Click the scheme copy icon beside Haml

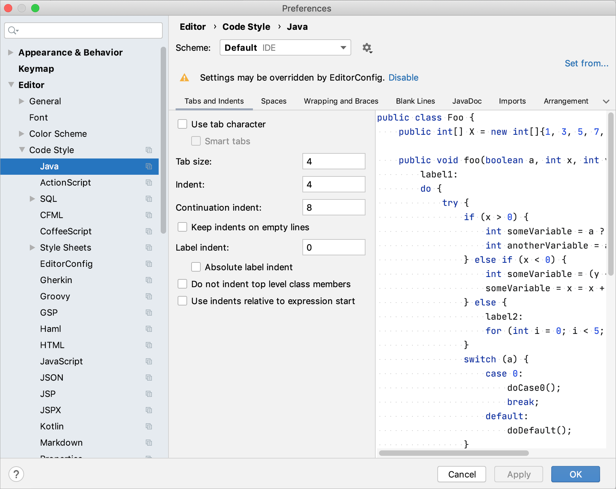[x=149, y=329]
